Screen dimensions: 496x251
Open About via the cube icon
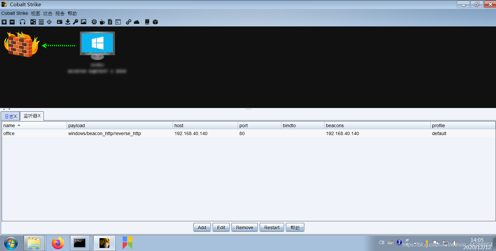155,22
